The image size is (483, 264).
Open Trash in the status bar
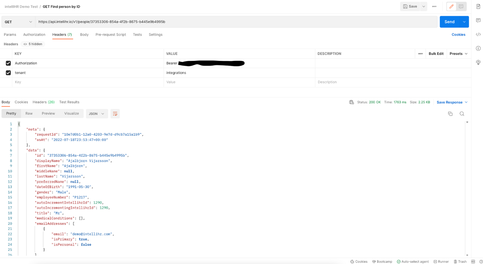pyautogui.click(x=460, y=261)
